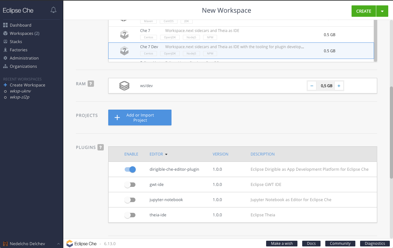Screen dimensions: 393x248
Task: Open the Stacks page
Action: point(16,41)
